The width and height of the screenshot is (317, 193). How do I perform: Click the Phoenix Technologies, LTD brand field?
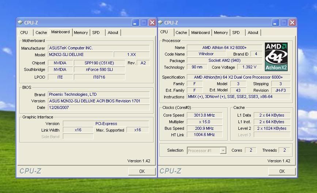[99, 94]
